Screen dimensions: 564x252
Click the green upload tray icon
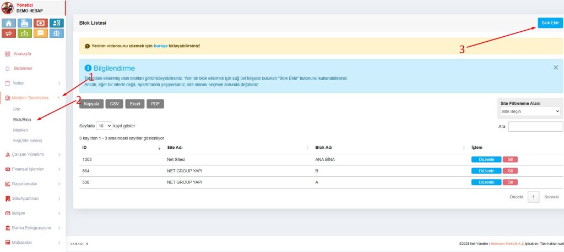click(x=25, y=34)
